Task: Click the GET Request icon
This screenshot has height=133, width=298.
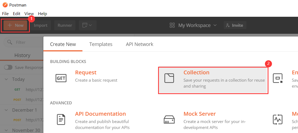Action: click(x=61, y=78)
